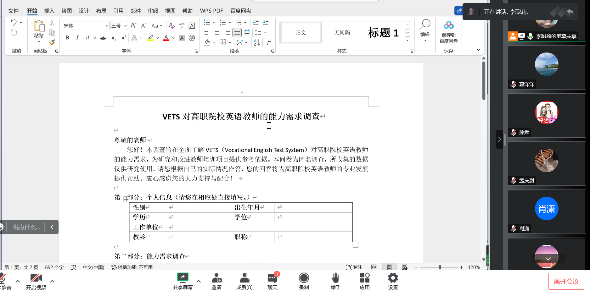The height and width of the screenshot is (291, 590).
Task: Raise hand in the meeting
Action: tap(335, 281)
